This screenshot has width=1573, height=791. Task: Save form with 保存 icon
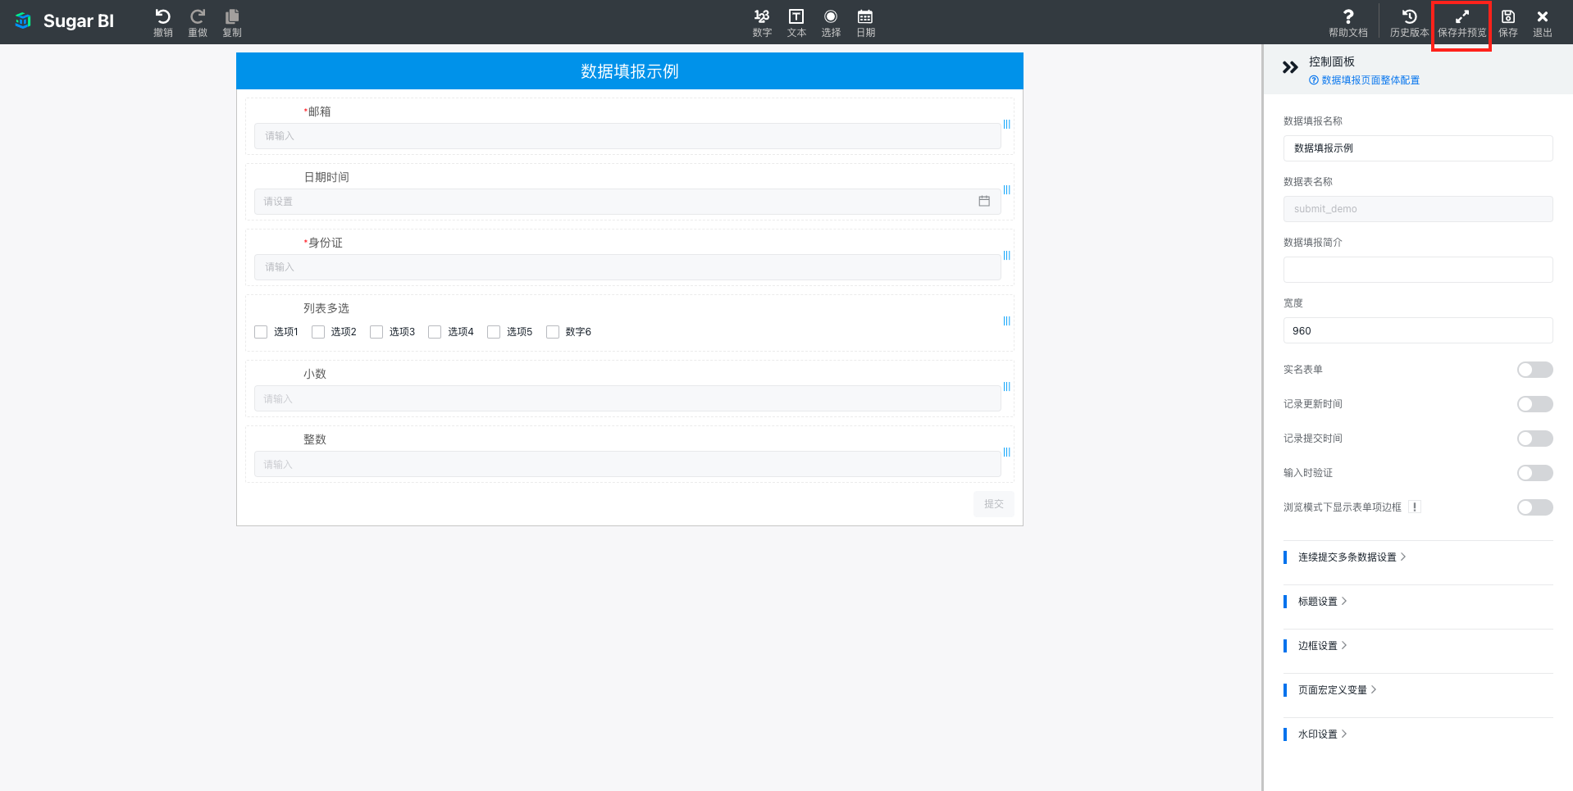coord(1508,23)
